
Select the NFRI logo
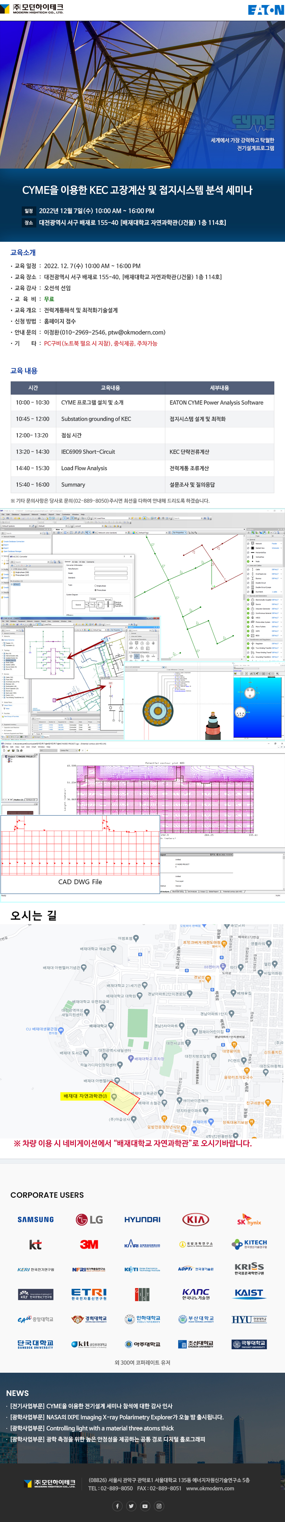tap(89, 1269)
